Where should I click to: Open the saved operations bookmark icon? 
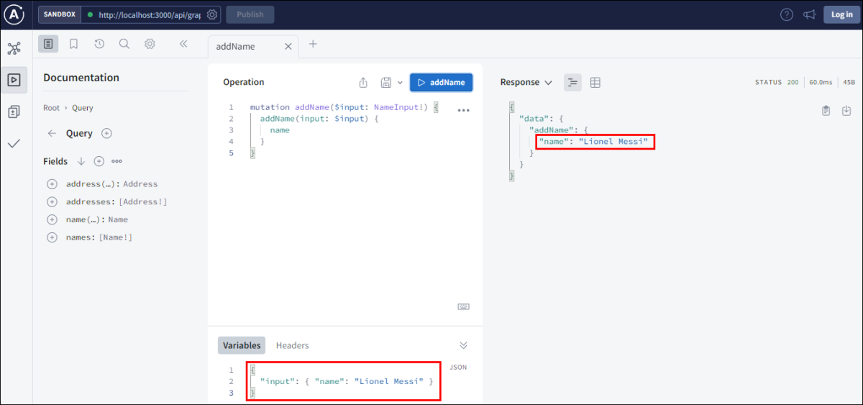pos(73,44)
